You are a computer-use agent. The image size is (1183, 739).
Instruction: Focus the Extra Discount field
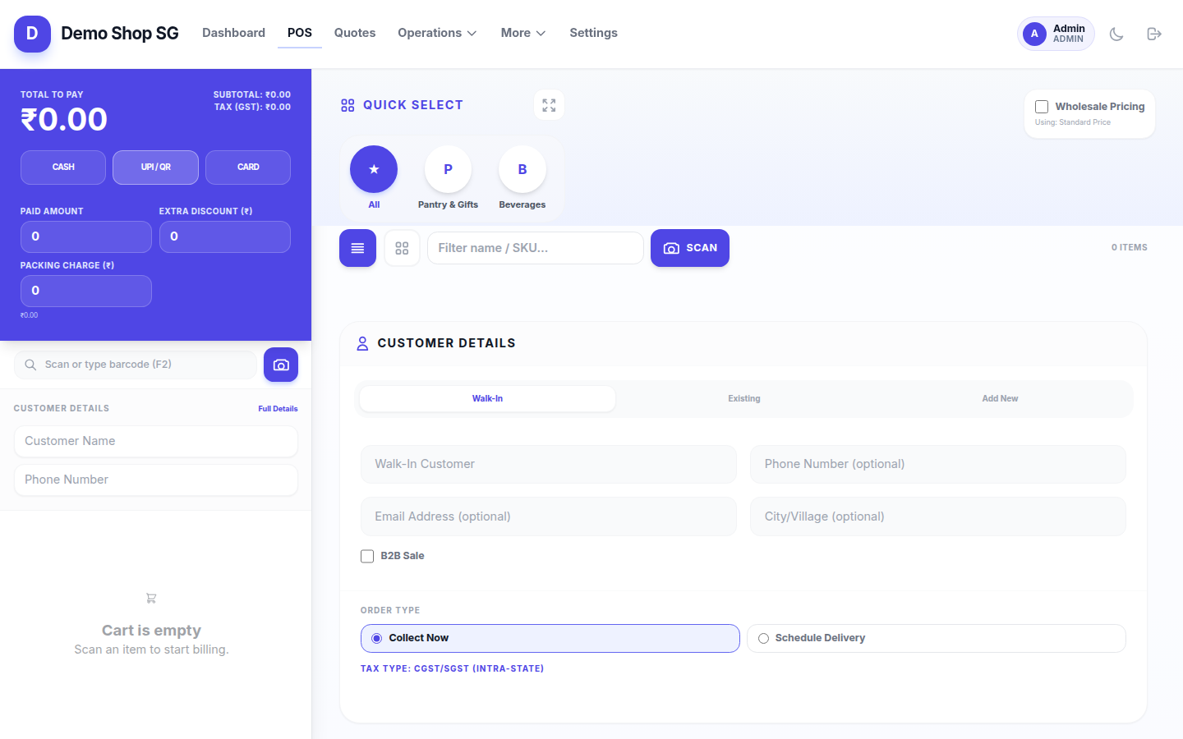pyautogui.click(x=225, y=237)
